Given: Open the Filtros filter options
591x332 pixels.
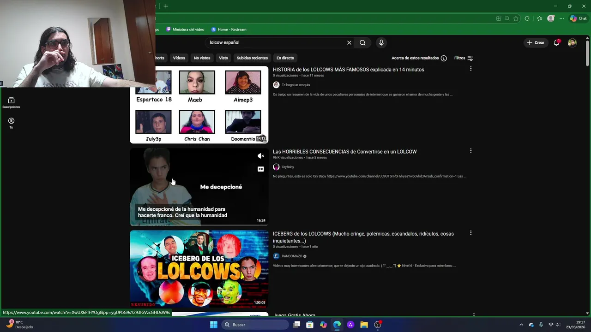Looking at the screenshot, I should pos(464,58).
